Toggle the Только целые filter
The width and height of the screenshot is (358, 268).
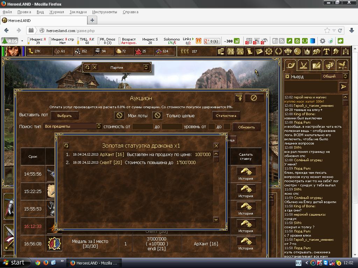tap(158, 116)
